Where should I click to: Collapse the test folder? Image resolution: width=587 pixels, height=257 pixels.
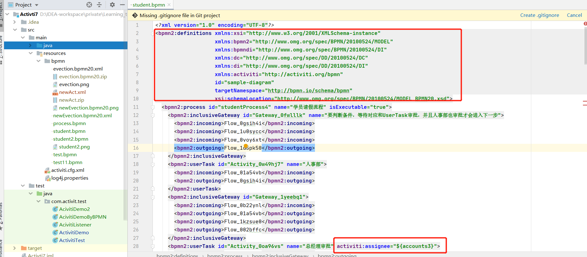point(23,186)
